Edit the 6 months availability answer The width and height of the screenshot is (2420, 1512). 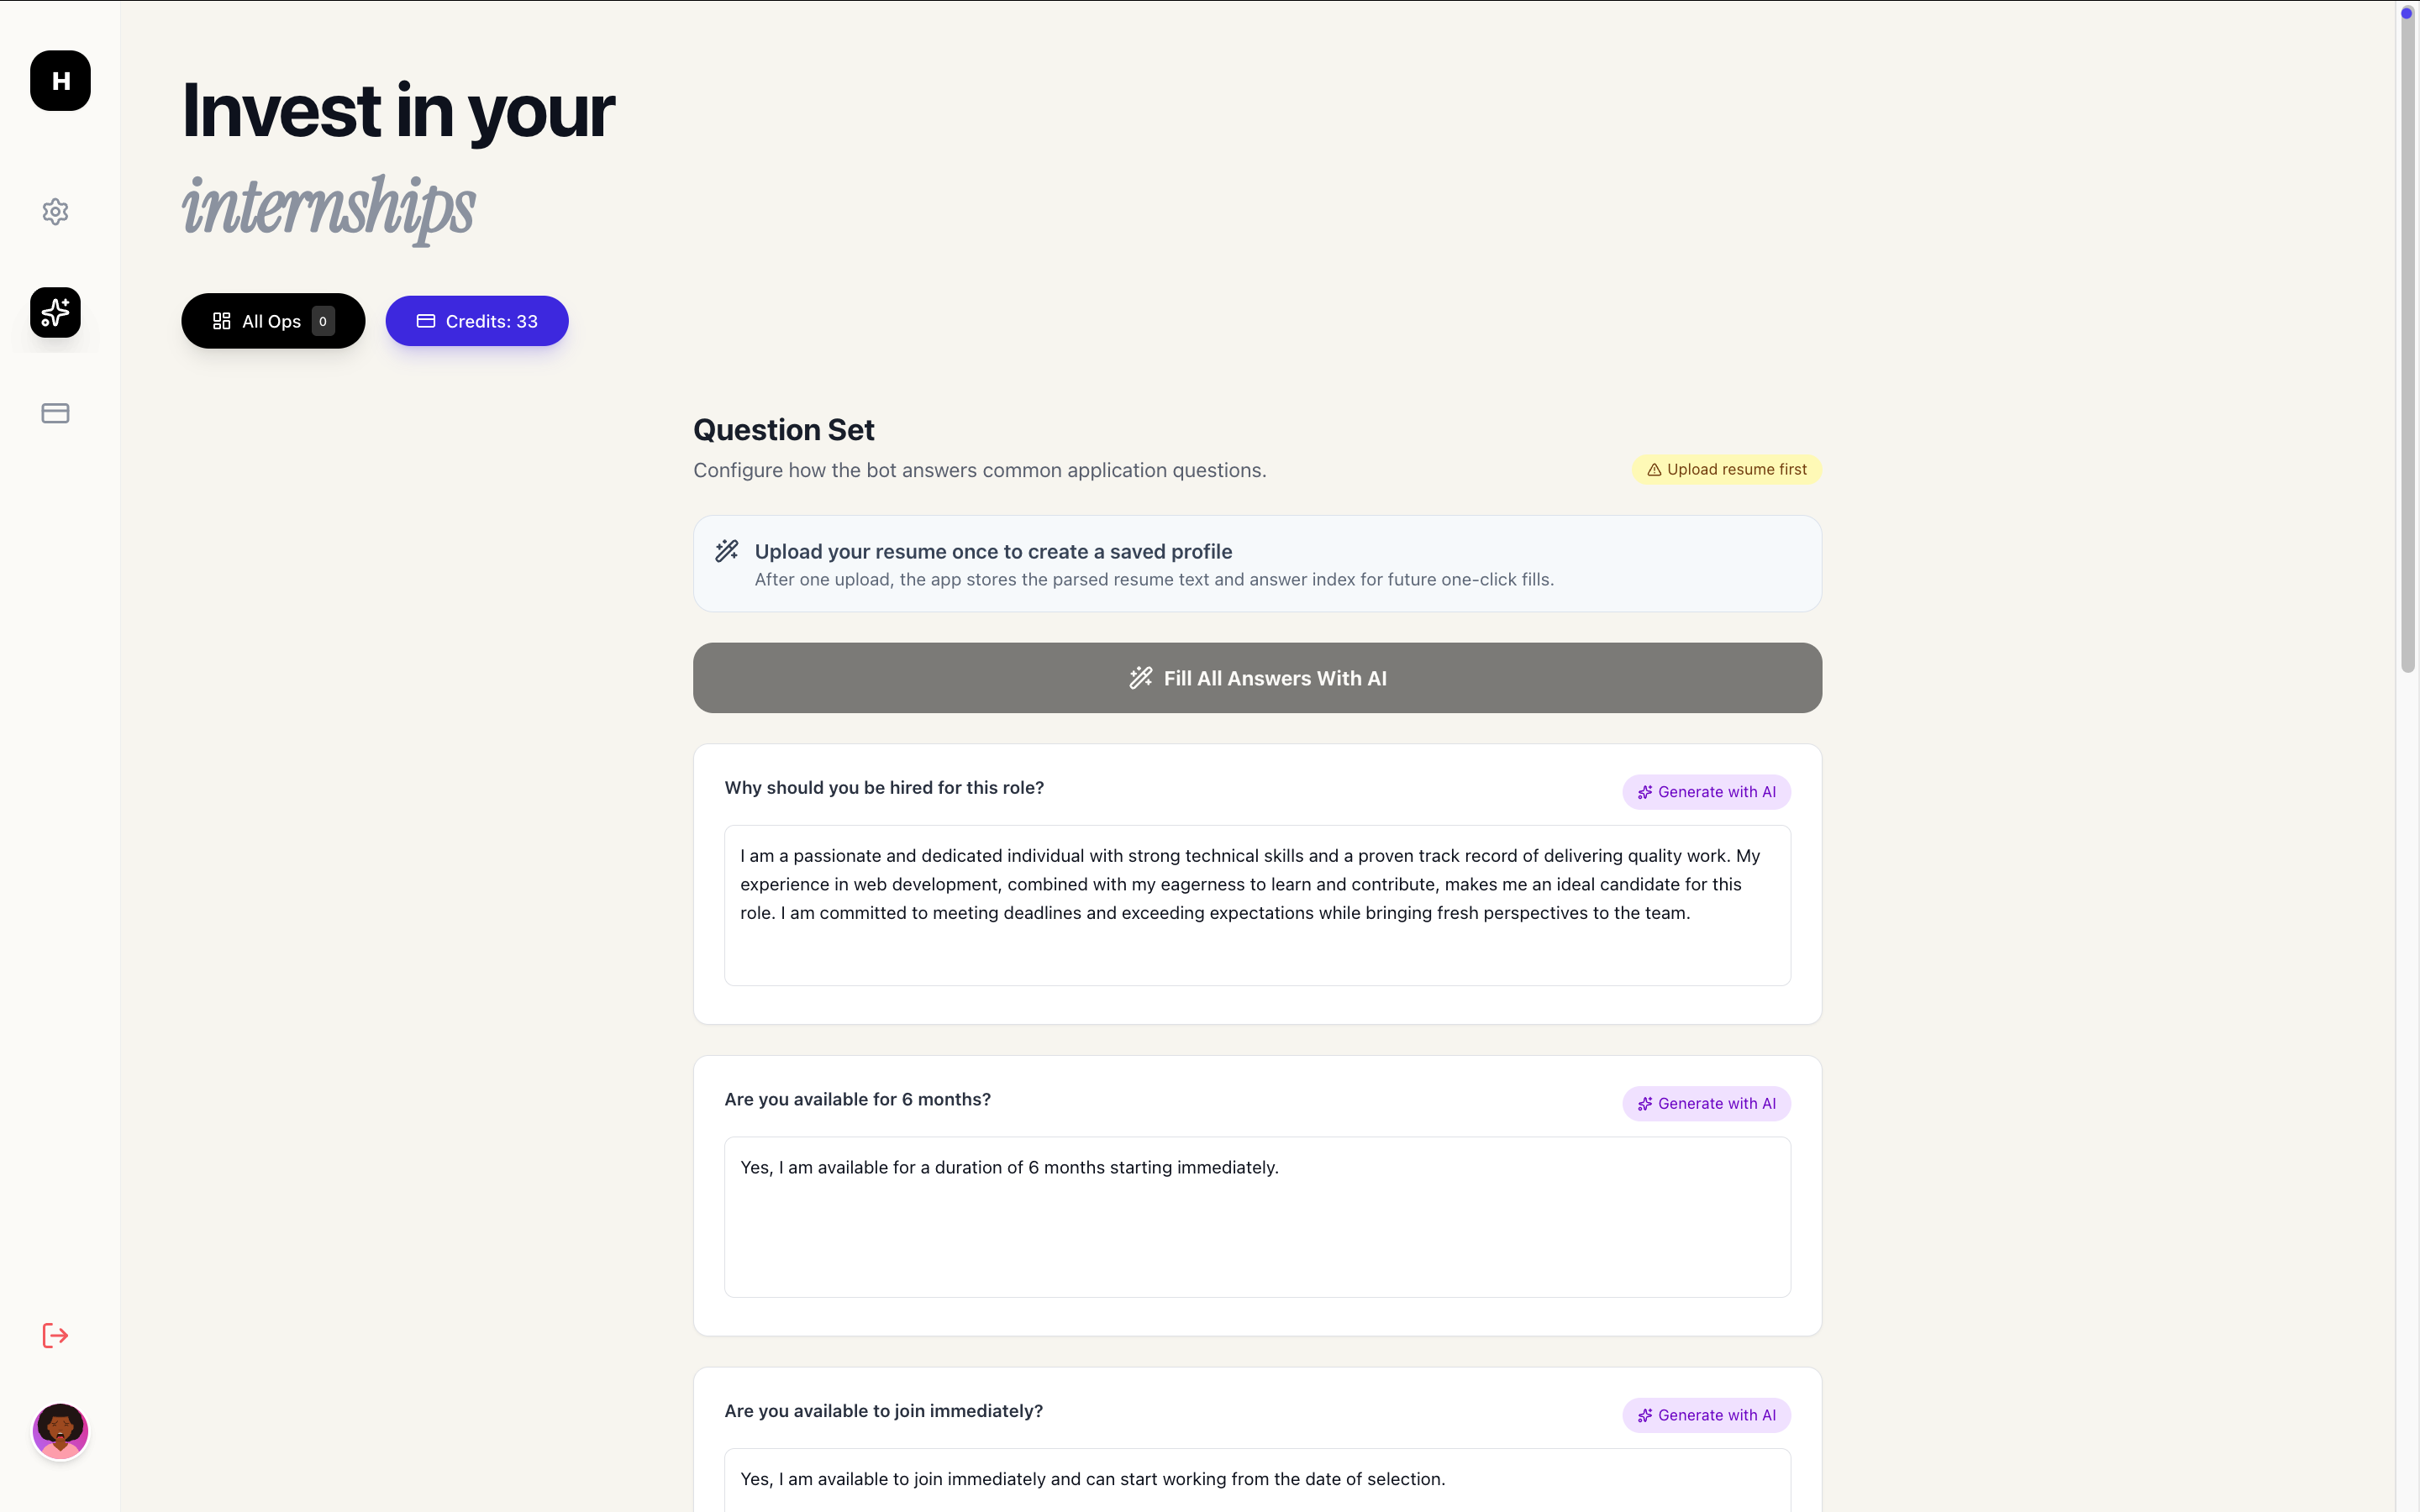[x=1257, y=1217]
